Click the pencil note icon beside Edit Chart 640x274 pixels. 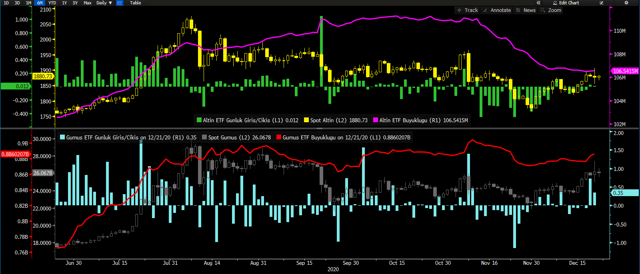(x=601, y=3)
